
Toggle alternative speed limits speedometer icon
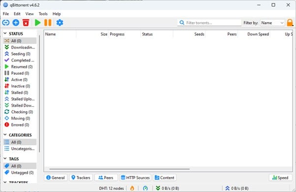[146, 188]
